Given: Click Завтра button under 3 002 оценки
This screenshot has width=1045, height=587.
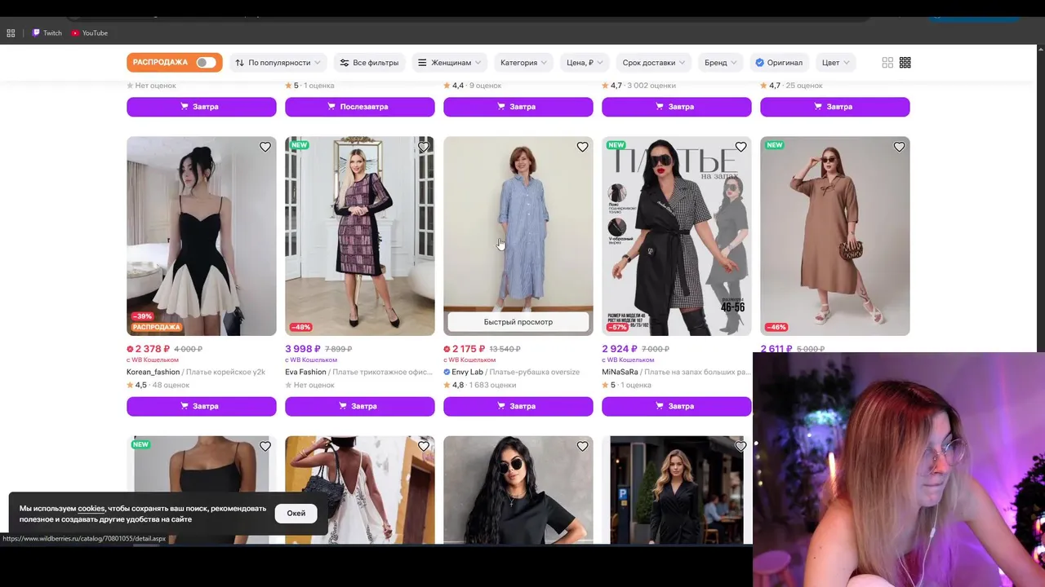Looking at the screenshot, I should pyautogui.click(x=677, y=107).
